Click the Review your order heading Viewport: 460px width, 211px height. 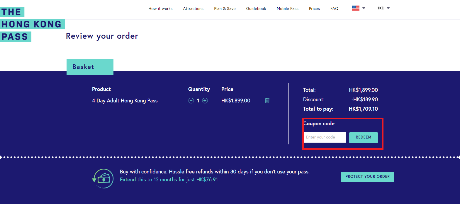coord(102,36)
